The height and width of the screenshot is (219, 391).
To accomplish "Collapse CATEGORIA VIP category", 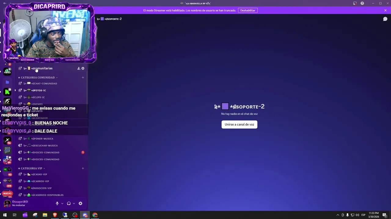I will [31, 169].
